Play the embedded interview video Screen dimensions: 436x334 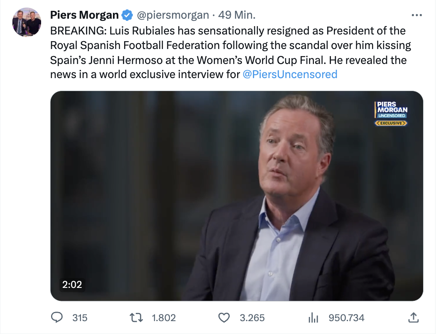click(237, 195)
